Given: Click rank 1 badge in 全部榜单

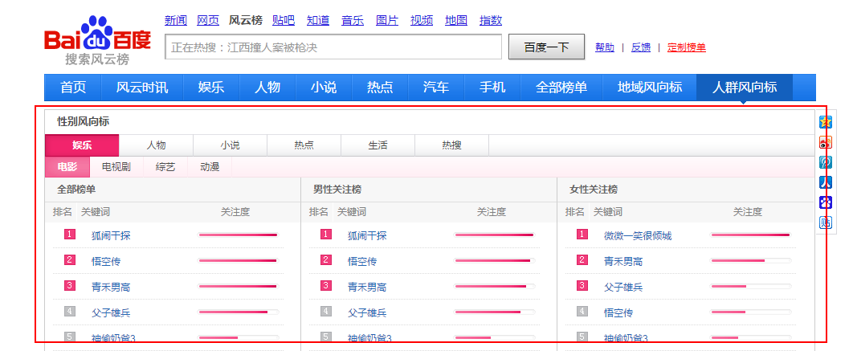Looking at the screenshot, I should (70, 235).
